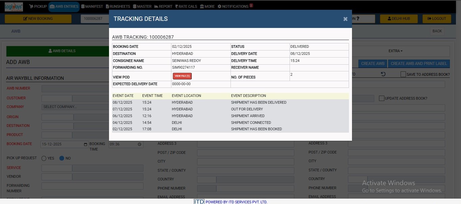Tick the Update Address Book checkbox
This screenshot has width=461, height=204.
381,98
